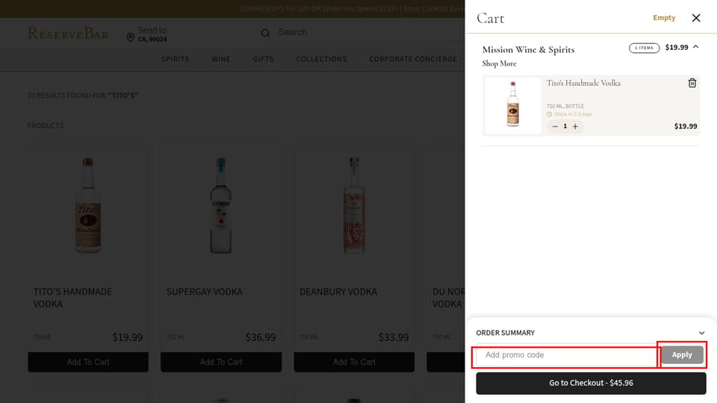Click the $36.99 Supergay Vodka price
Viewport: 717px width, 403px height.
click(x=261, y=337)
